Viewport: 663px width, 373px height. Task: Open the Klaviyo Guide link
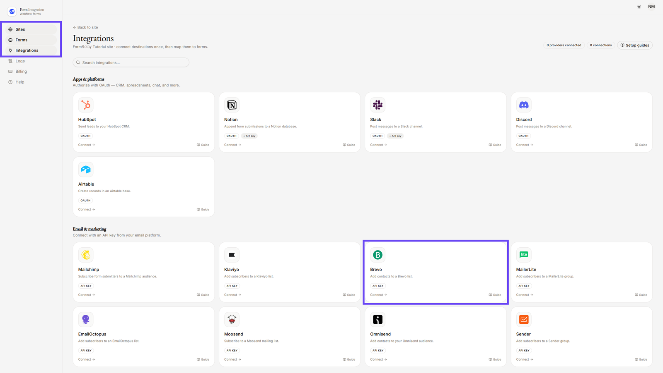click(349, 295)
